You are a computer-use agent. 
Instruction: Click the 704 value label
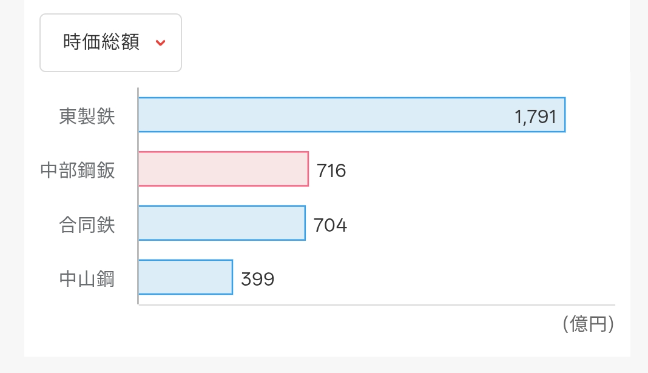tap(330, 226)
